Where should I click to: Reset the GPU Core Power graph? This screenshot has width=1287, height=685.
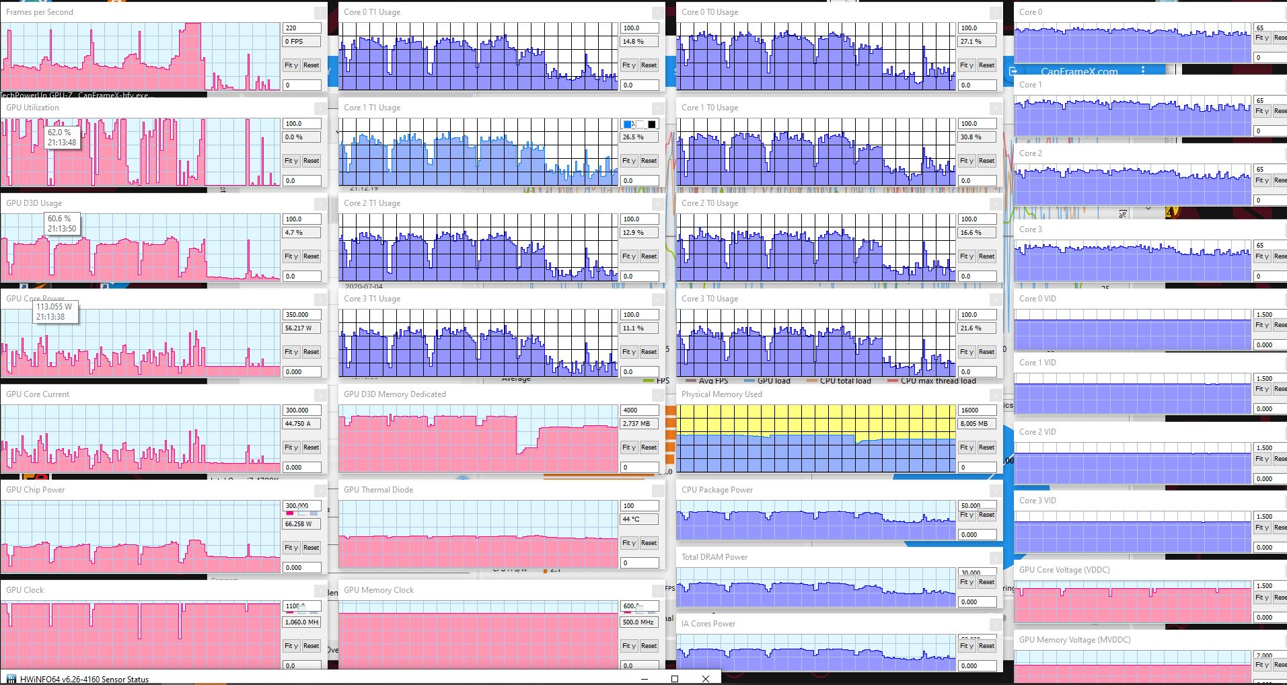311,351
